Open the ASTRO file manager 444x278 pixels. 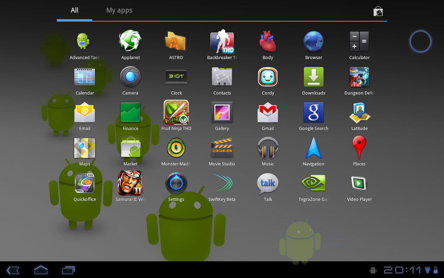point(176,42)
